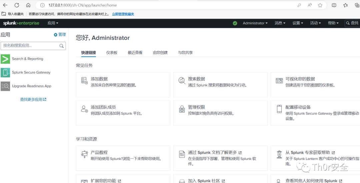Image resolution: width=360 pixels, height=183 pixels.
Task: Click the read aloud icon
Action: click(310, 5)
